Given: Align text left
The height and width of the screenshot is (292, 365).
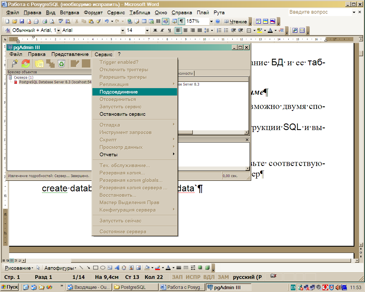Looking at the screenshot, I should coord(178,30).
